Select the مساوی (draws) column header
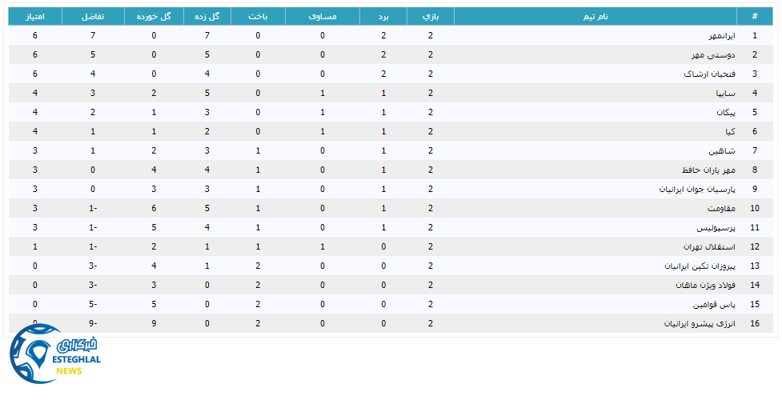The height and width of the screenshot is (400, 782). (323, 16)
